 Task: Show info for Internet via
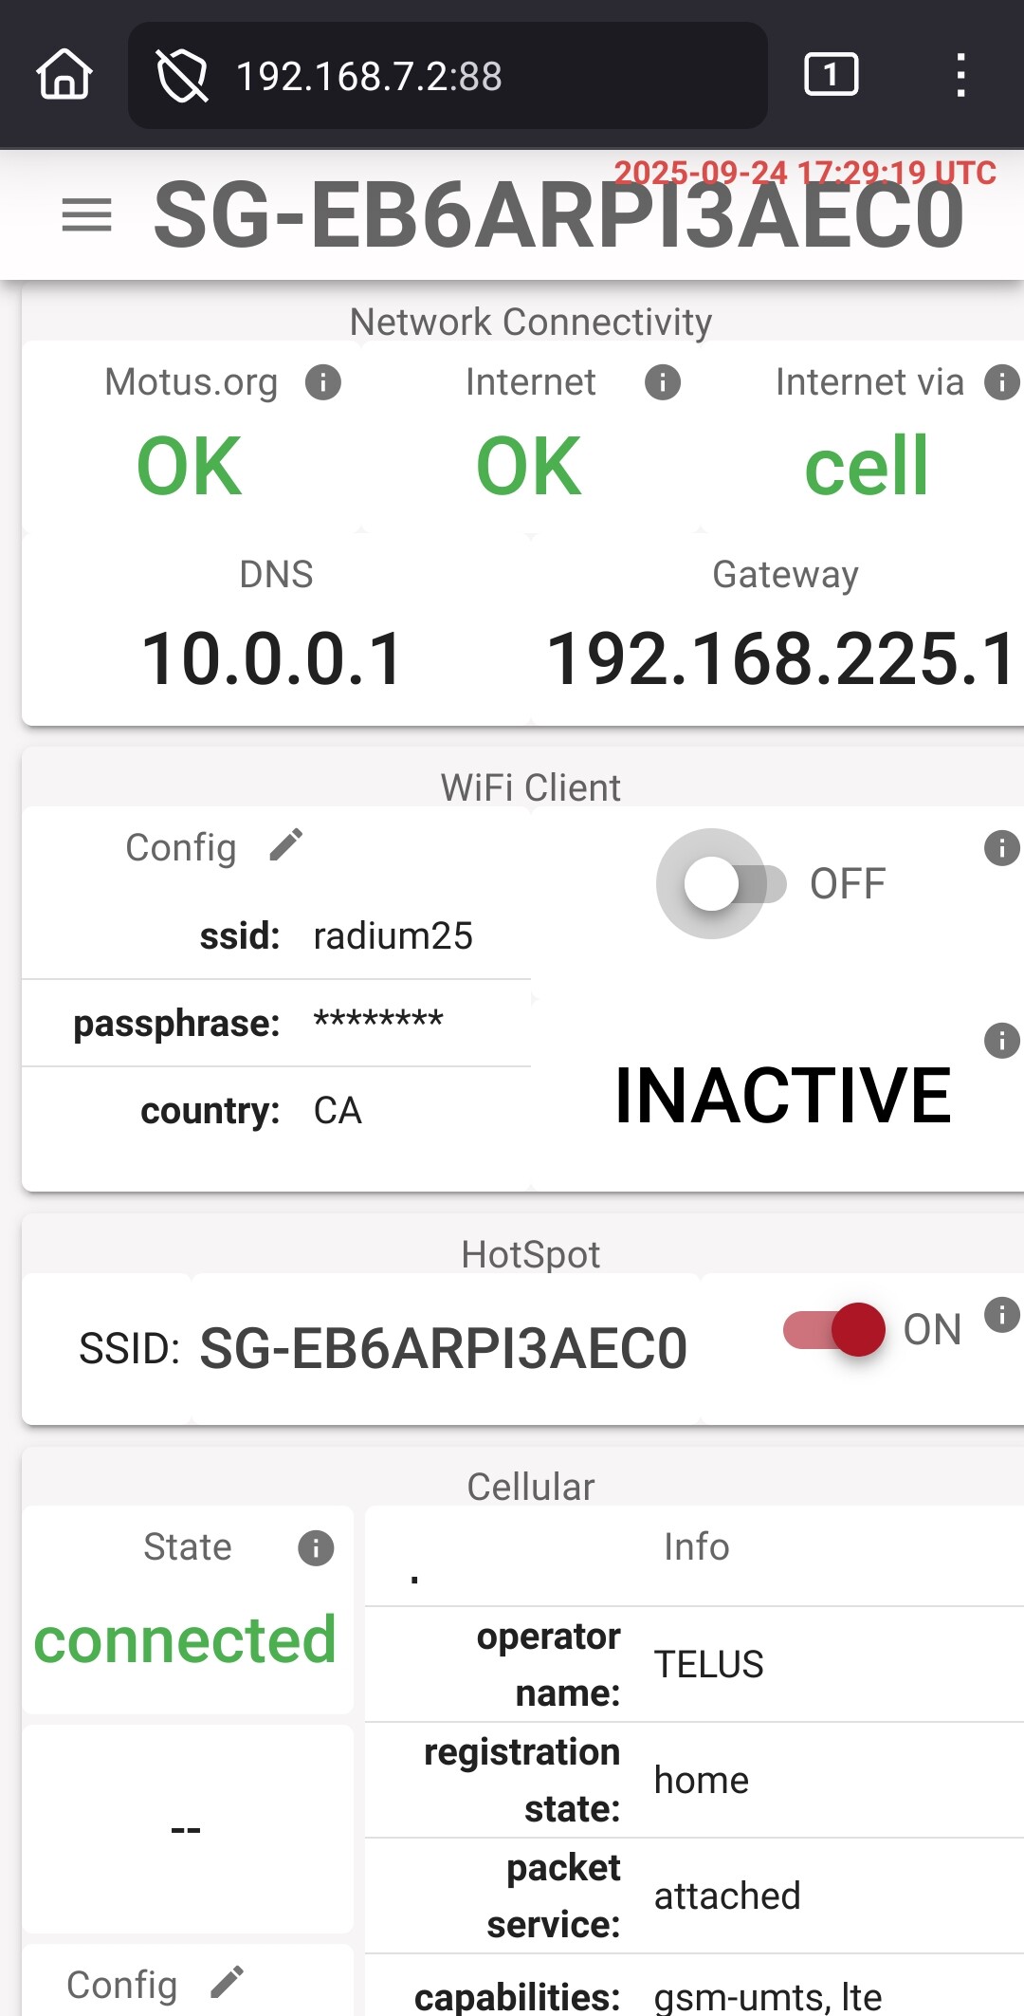[x=1001, y=383]
